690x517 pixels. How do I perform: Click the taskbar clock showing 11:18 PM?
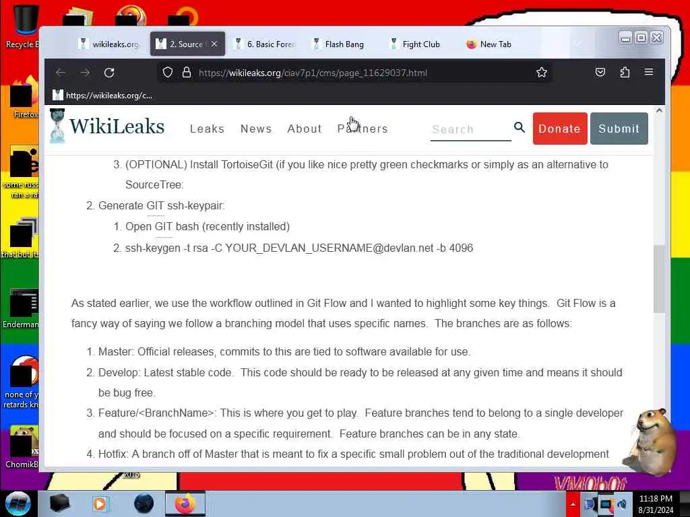(656, 504)
